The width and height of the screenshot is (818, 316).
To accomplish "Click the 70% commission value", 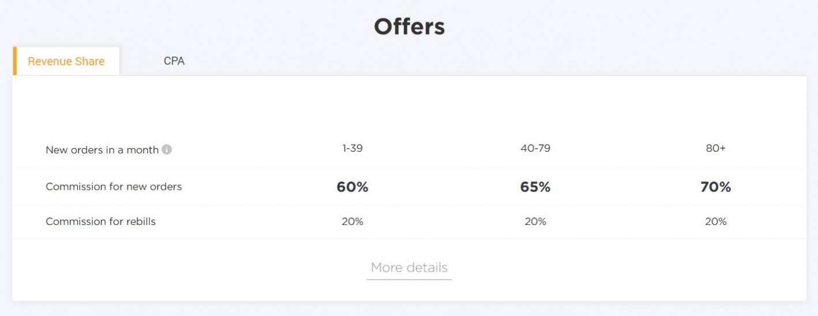I will coord(716,187).
